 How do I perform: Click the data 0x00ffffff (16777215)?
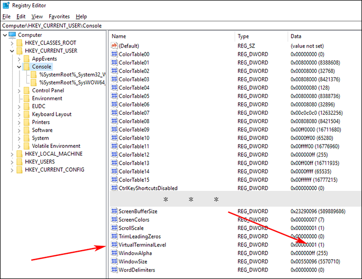click(x=314, y=180)
